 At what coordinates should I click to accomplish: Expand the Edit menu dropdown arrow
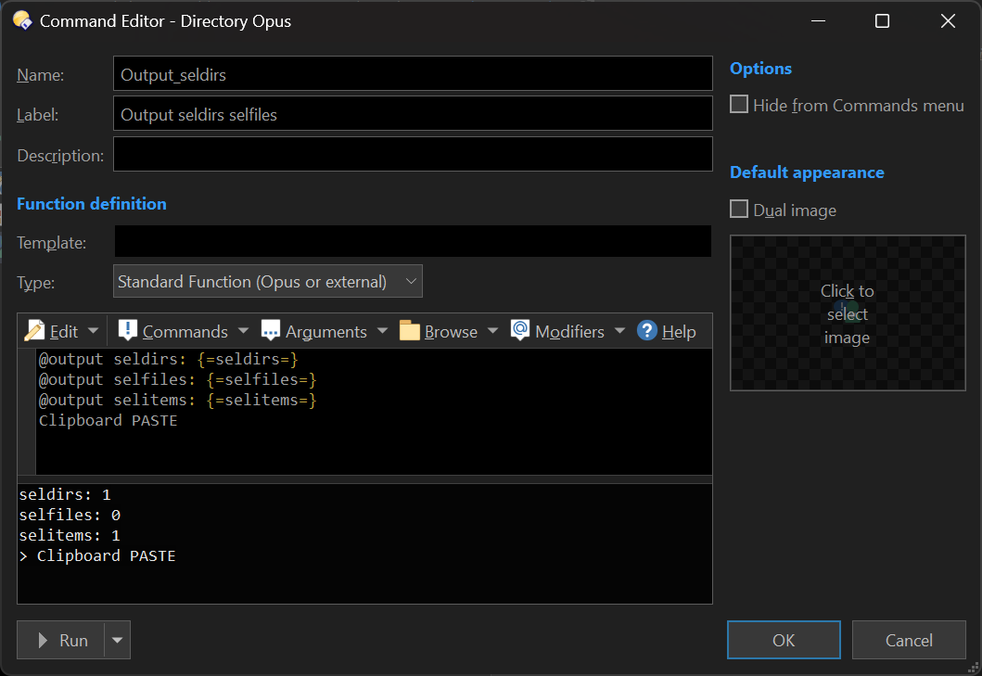click(x=93, y=331)
